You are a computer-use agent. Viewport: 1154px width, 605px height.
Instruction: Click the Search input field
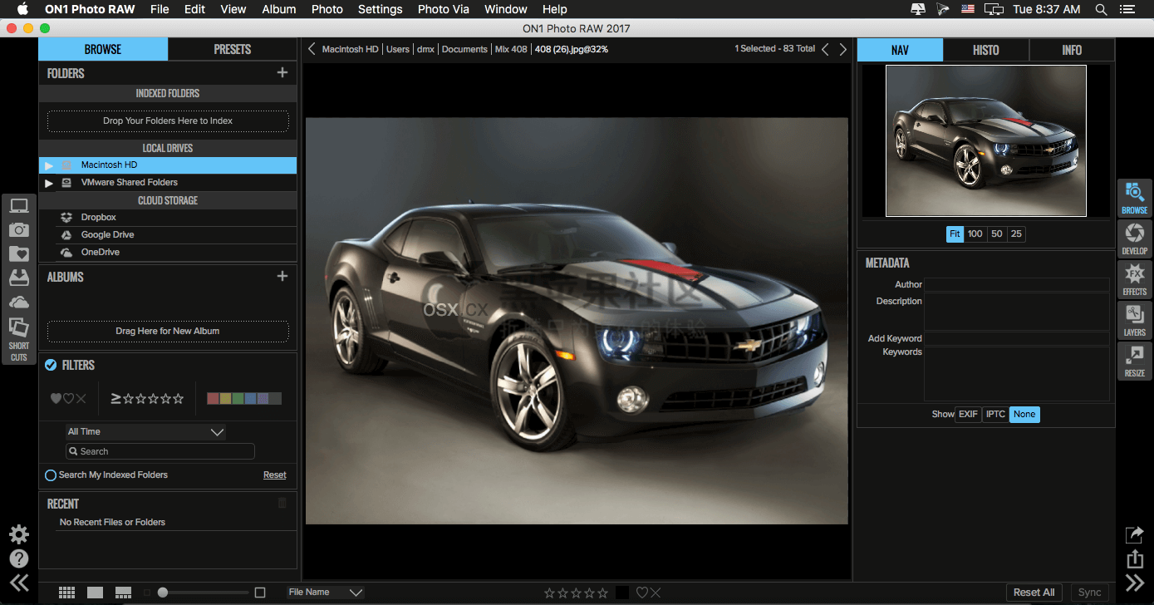click(x=160, y=451)
